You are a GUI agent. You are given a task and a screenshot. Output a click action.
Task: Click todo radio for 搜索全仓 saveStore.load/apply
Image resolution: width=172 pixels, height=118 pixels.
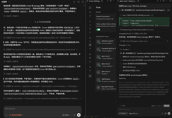pos(121,57)
